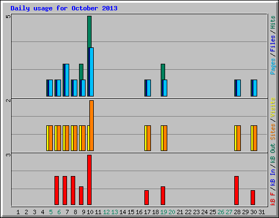The image size is (279, 218).
Task: Select day label '9' on the x-axis
Action: click(83, 212)
